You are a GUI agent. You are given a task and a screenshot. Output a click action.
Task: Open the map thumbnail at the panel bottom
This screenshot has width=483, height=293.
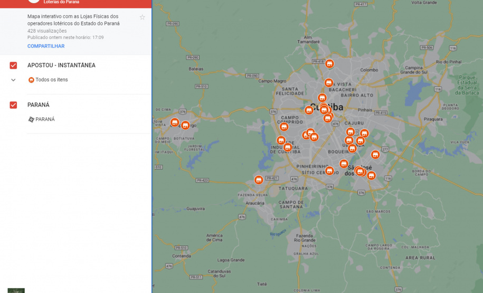(x=16, y=290)
